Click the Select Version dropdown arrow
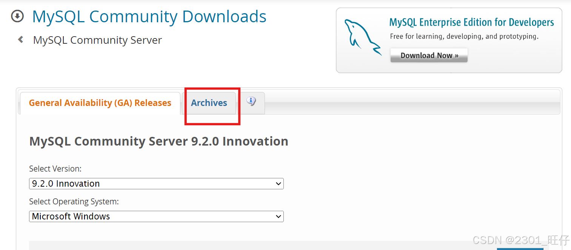Viewport: 571px width, 250px height. tap(278, 184)
